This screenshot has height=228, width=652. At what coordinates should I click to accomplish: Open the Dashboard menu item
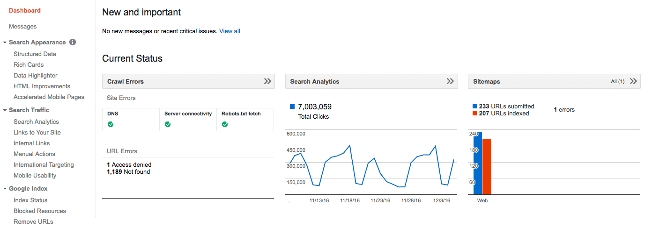[25, 10]
